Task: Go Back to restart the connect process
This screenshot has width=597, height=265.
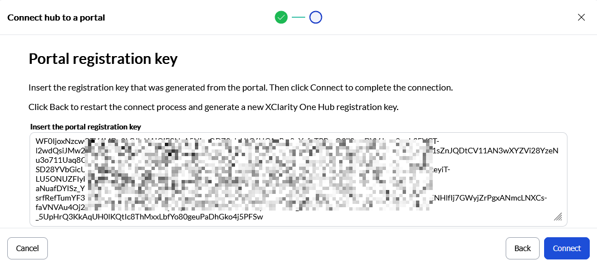Action: (x=522, y=248)
